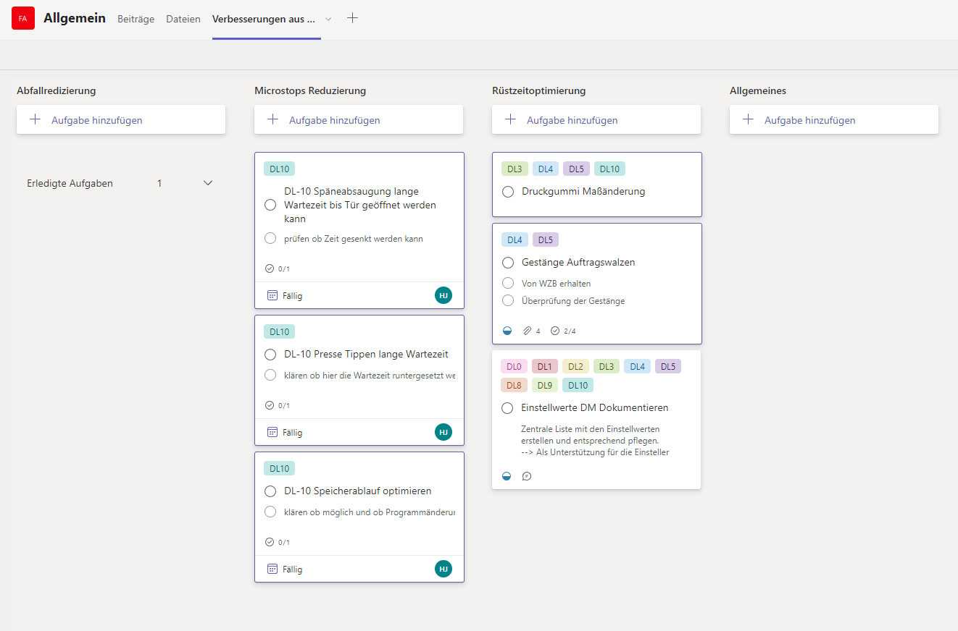Complete the DL-10 Presse Tippen lange Wartezeit task

[x=270, y=355]
